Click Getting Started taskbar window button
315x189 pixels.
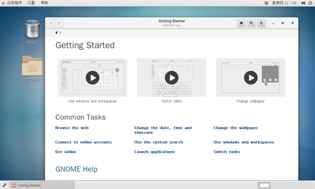pyautogui.click(x=42, y=185)
